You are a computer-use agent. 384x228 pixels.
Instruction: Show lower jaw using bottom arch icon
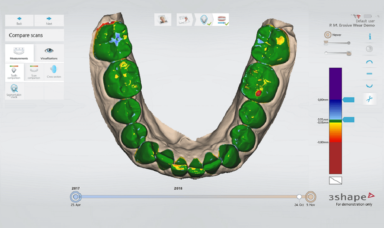coord(370,85)
